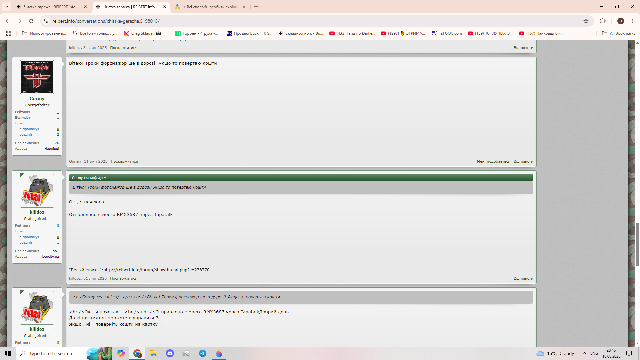The width and height of the screenshot is (640, 360).
Task: Click the browser reload page icon
Action: pyautogui.click(x=31, y=21)
